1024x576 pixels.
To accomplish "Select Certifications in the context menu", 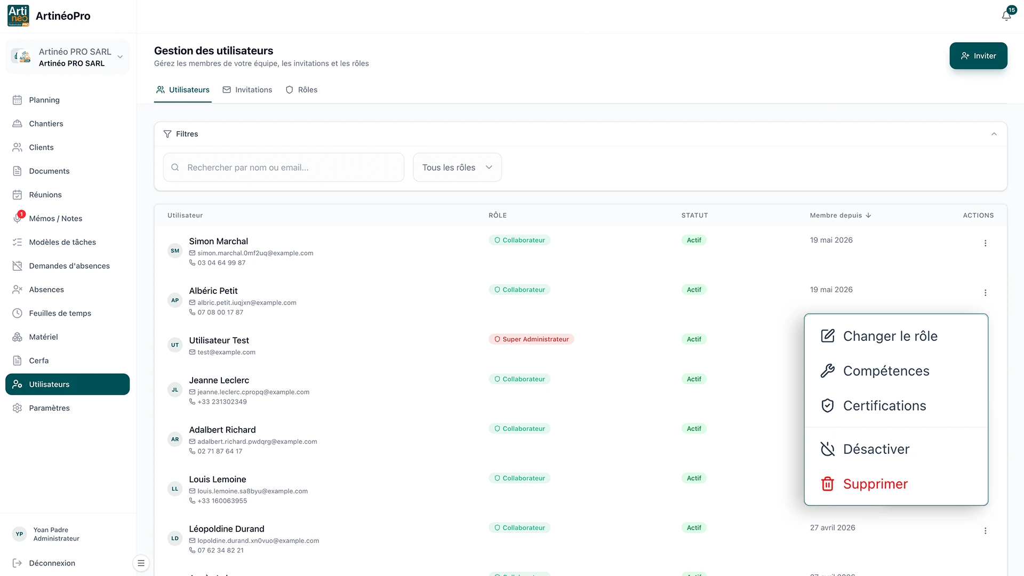I will 896,406.
